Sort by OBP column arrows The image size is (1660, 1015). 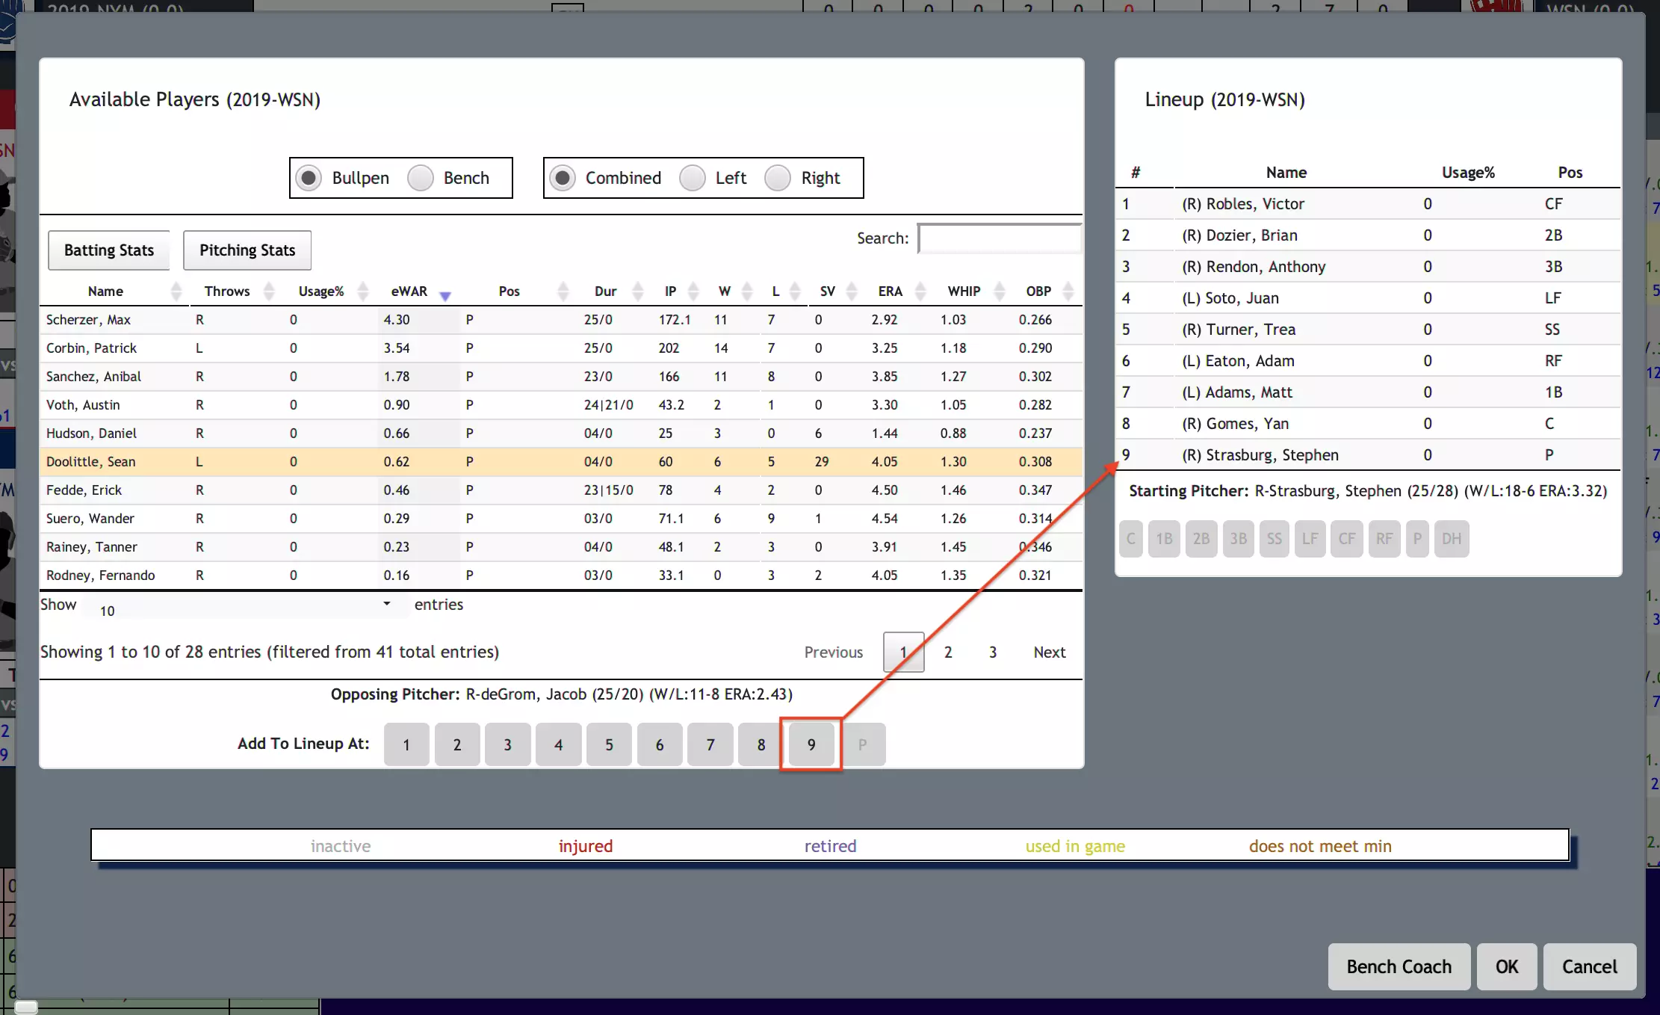tap(1068, 291)
